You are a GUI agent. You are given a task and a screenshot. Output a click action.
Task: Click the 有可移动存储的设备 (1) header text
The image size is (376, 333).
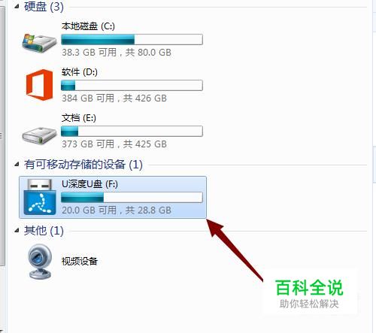pyautogui.click(x=83, y=165)
